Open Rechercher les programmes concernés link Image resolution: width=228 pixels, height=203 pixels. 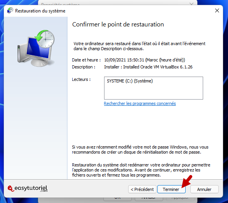pyautogui.click(x=140, y=103)
